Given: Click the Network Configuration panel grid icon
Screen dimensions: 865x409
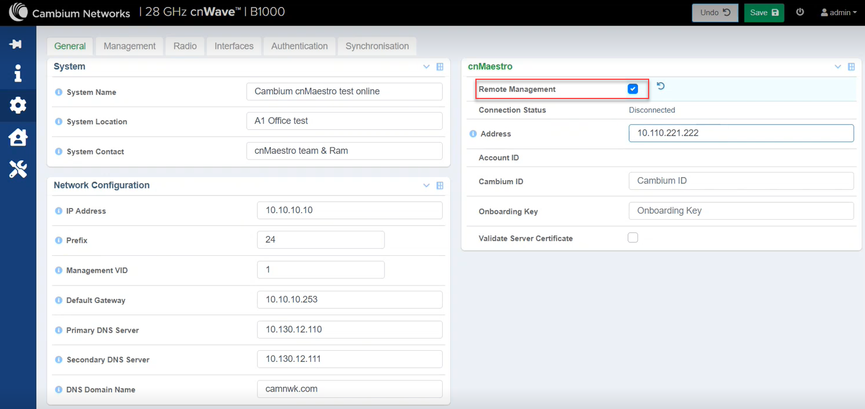Looking at the screenshot, I should click(440, 185).
